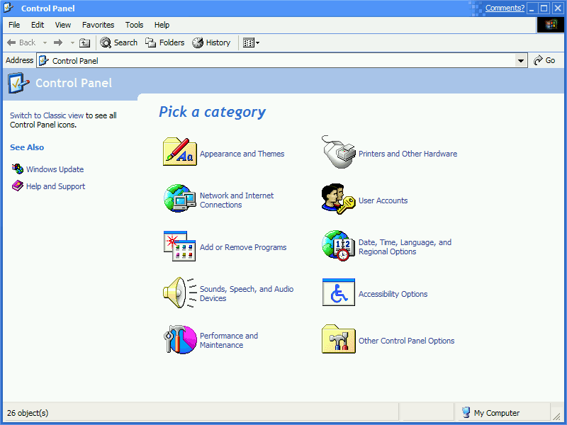Click the User Accounts link text
Viewport: 567px width, 425px height.
tap(383, 200)
